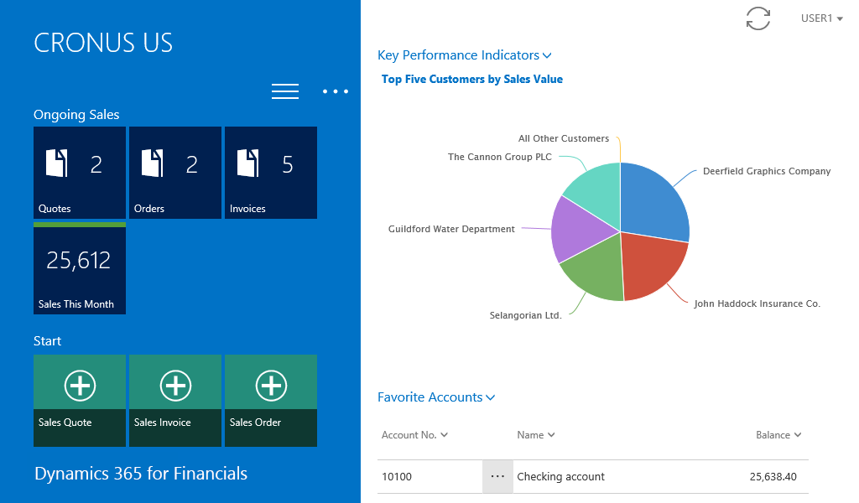The height and width of the screenshot is (503, 859).
Task: Select the Deerfield Graphics Company pie slice
Action: pos(654,203)
